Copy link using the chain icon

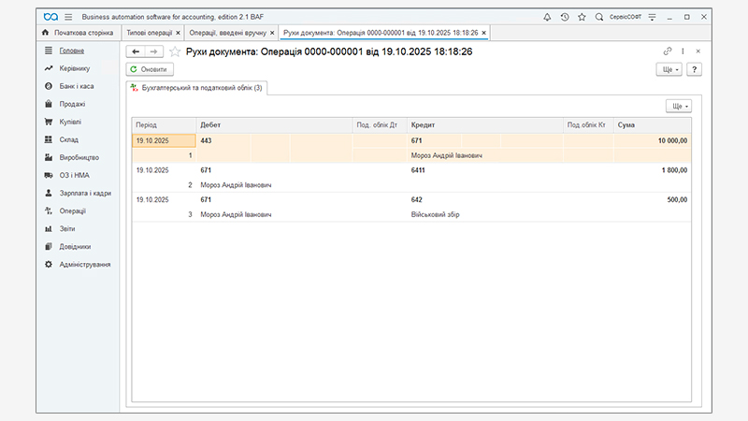pyautogui.click(x=668, y=51)
